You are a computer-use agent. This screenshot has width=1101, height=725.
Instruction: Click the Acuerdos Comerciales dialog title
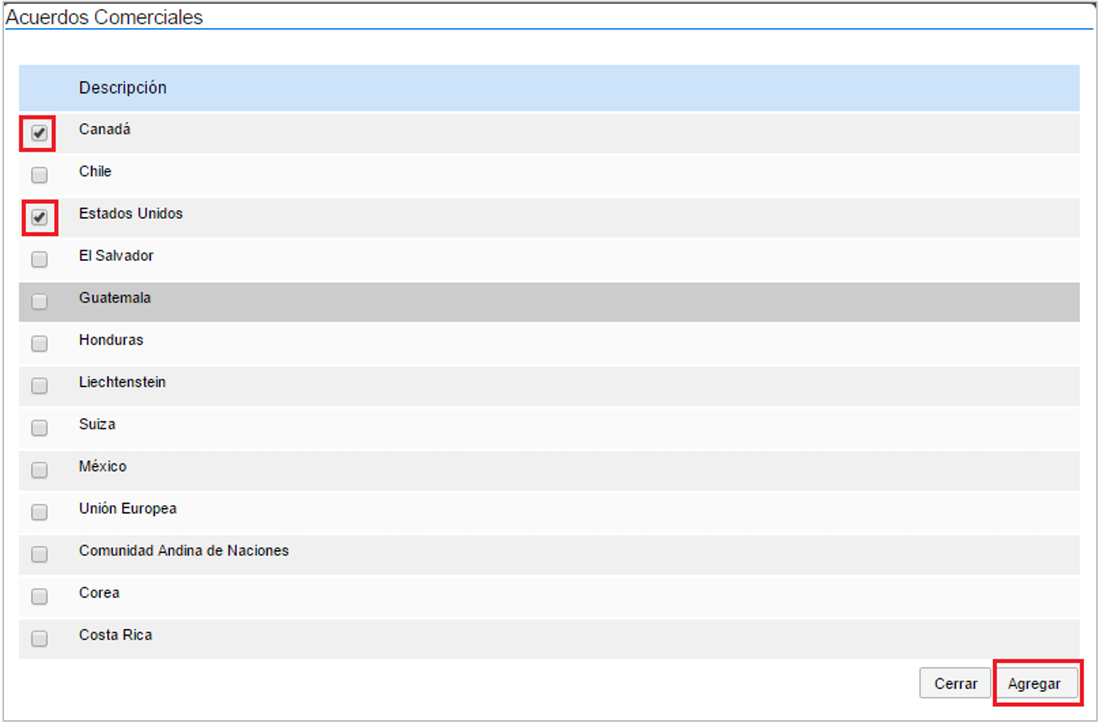pos(105,17)
